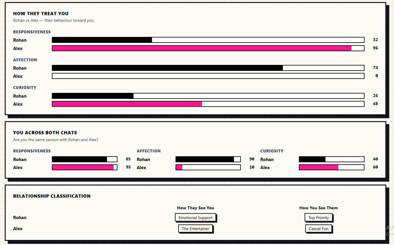The height and width of the screenshot is (245, 394).
Task: Select the "Casual Fun" badge for Alex
Action: [318, 228]
